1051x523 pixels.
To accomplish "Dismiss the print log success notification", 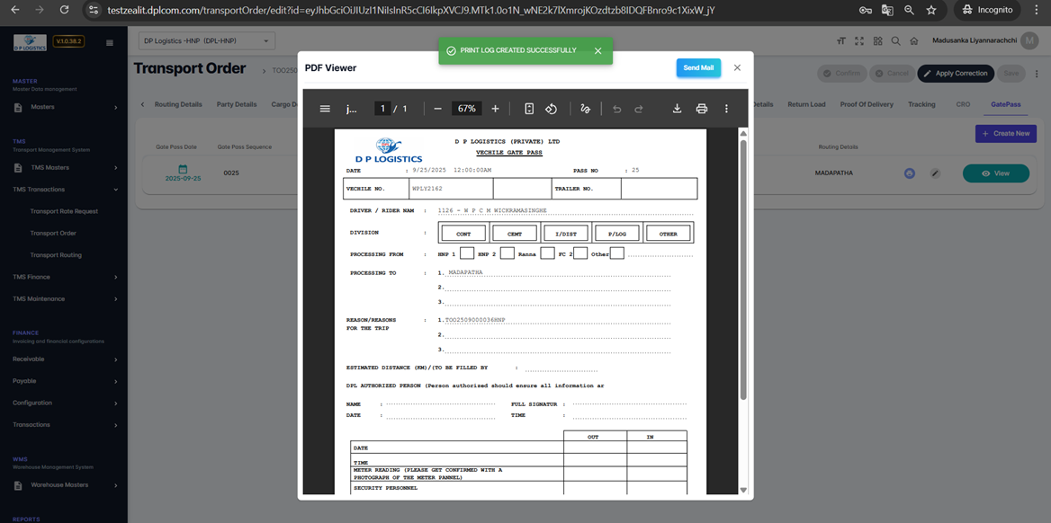I will (x=597, y=51).
